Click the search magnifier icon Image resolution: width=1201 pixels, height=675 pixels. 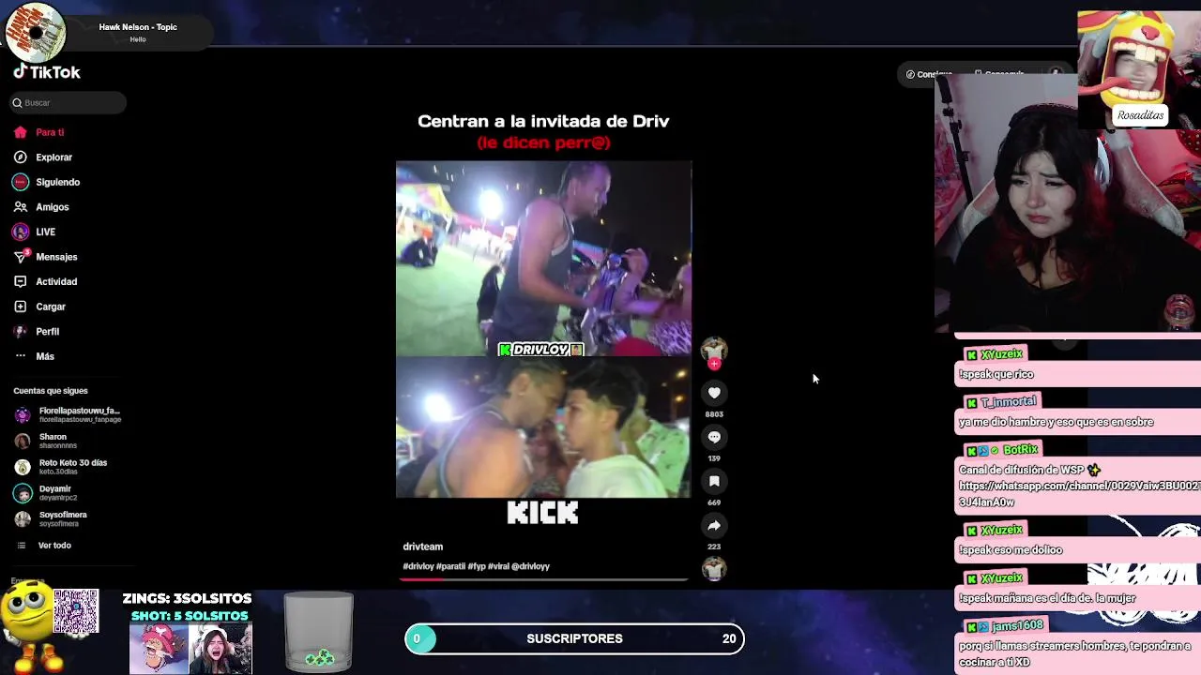(17, 102)
